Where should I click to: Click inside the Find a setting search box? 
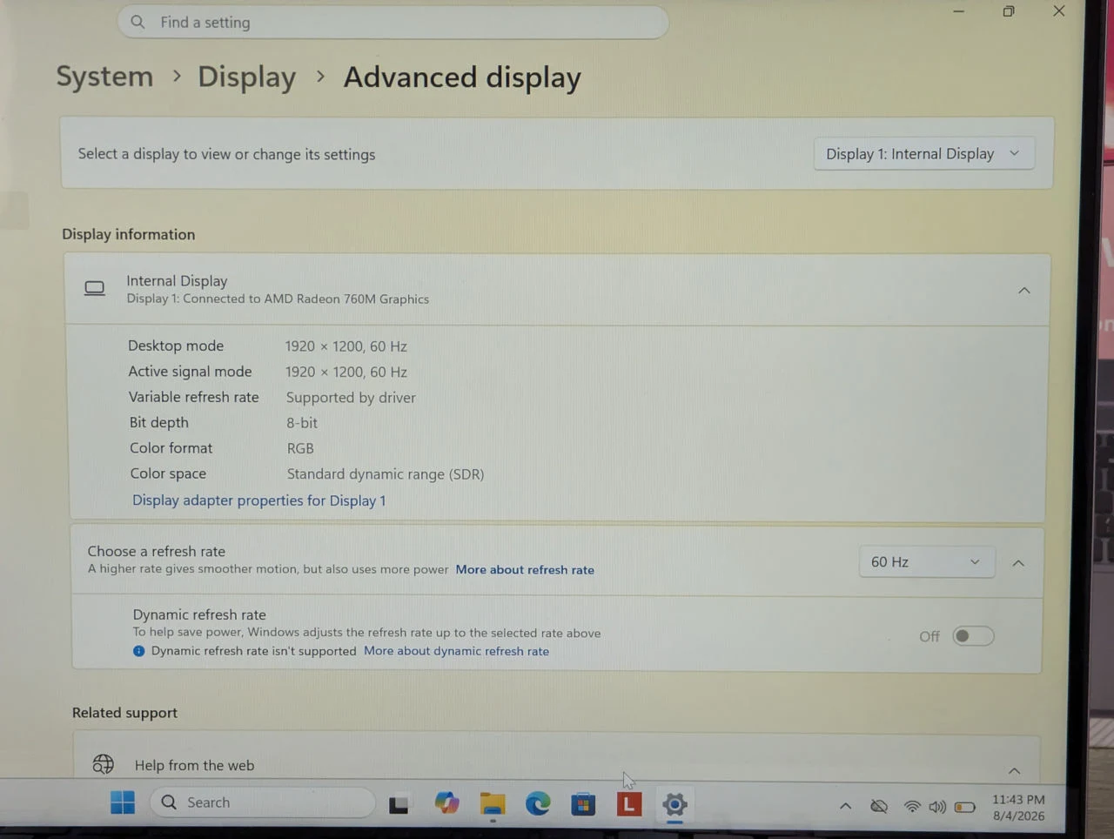pyautogui.click(x=393, y=22)
